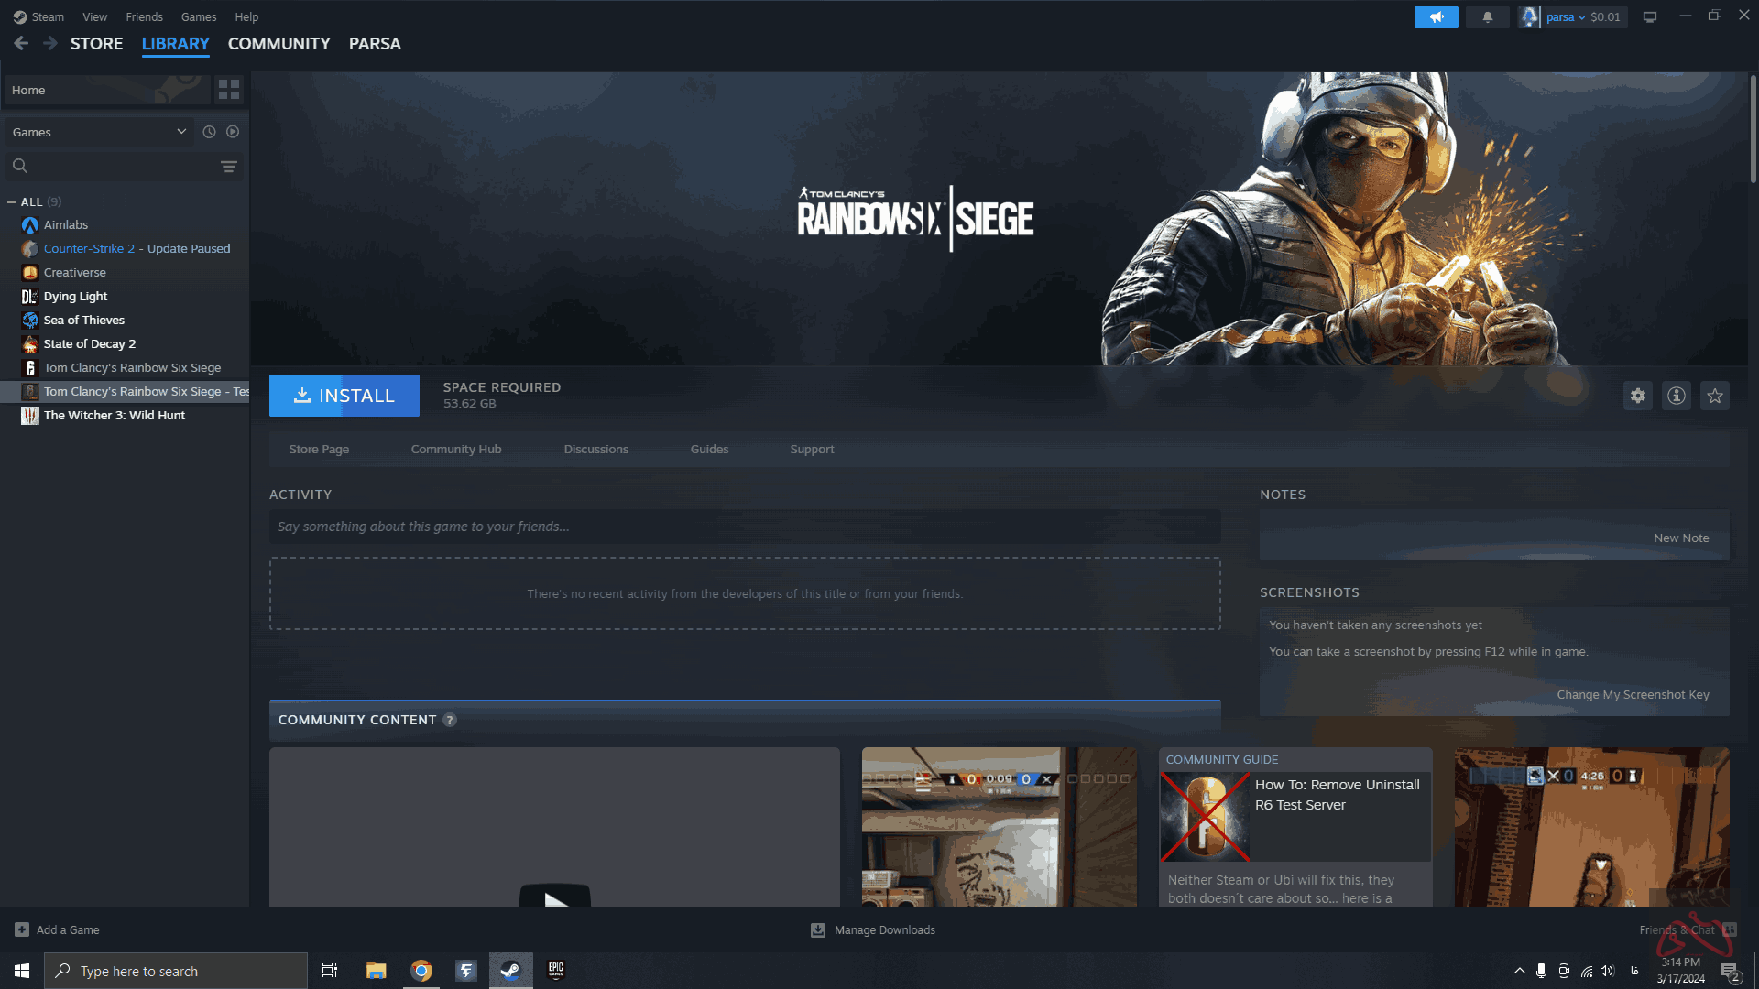Collapse the ALL games category
The height and width of the screenshot is (989, 1759).
tap(12, 202)
